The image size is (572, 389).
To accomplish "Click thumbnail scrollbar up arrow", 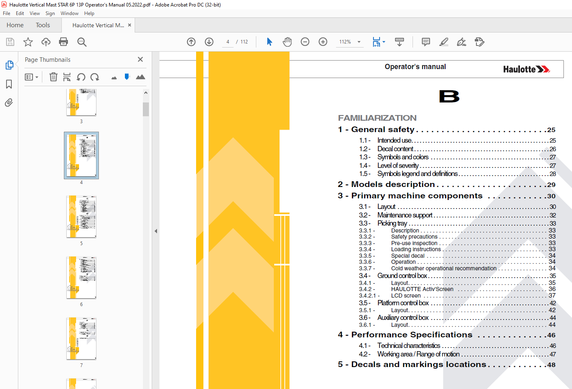I will [146, 93].
